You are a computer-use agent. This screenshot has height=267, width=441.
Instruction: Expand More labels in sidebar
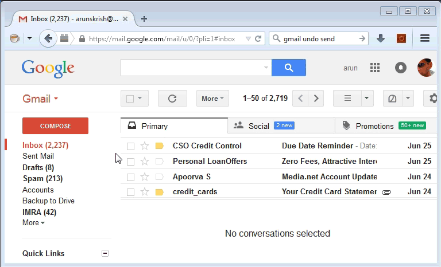tap(33, 223)
